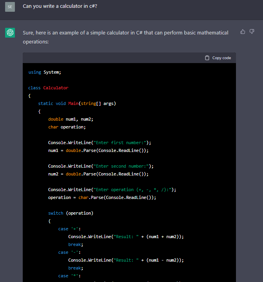263x282 pixels.
Task: Click the SE user avatar
Action: [10, 7]
